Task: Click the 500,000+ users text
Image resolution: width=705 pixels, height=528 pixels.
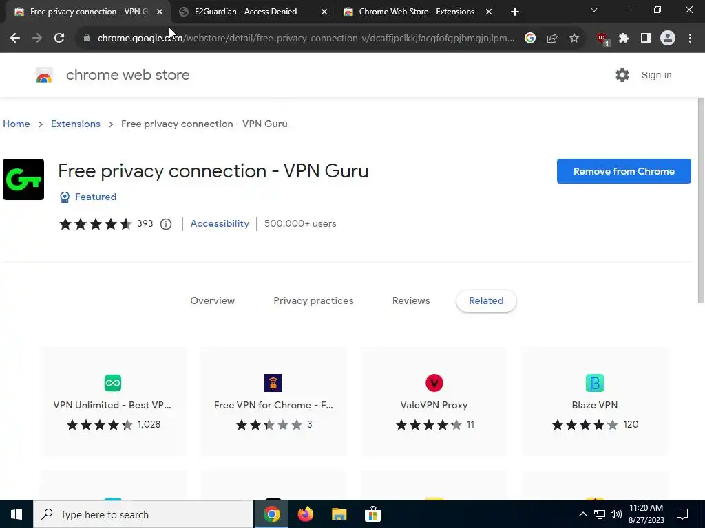Action: [x=300, y=223]
